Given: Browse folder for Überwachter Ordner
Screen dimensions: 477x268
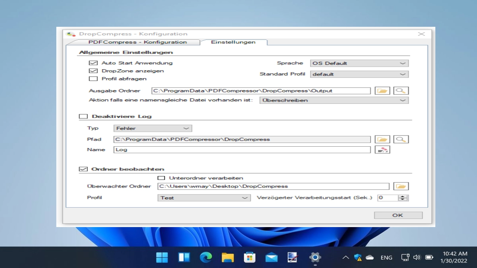Looking at the screenshot, I should coord(401,186).
